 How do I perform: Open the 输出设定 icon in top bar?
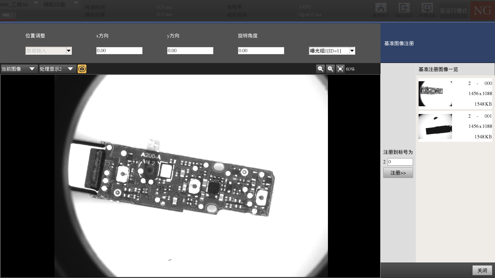404,10
